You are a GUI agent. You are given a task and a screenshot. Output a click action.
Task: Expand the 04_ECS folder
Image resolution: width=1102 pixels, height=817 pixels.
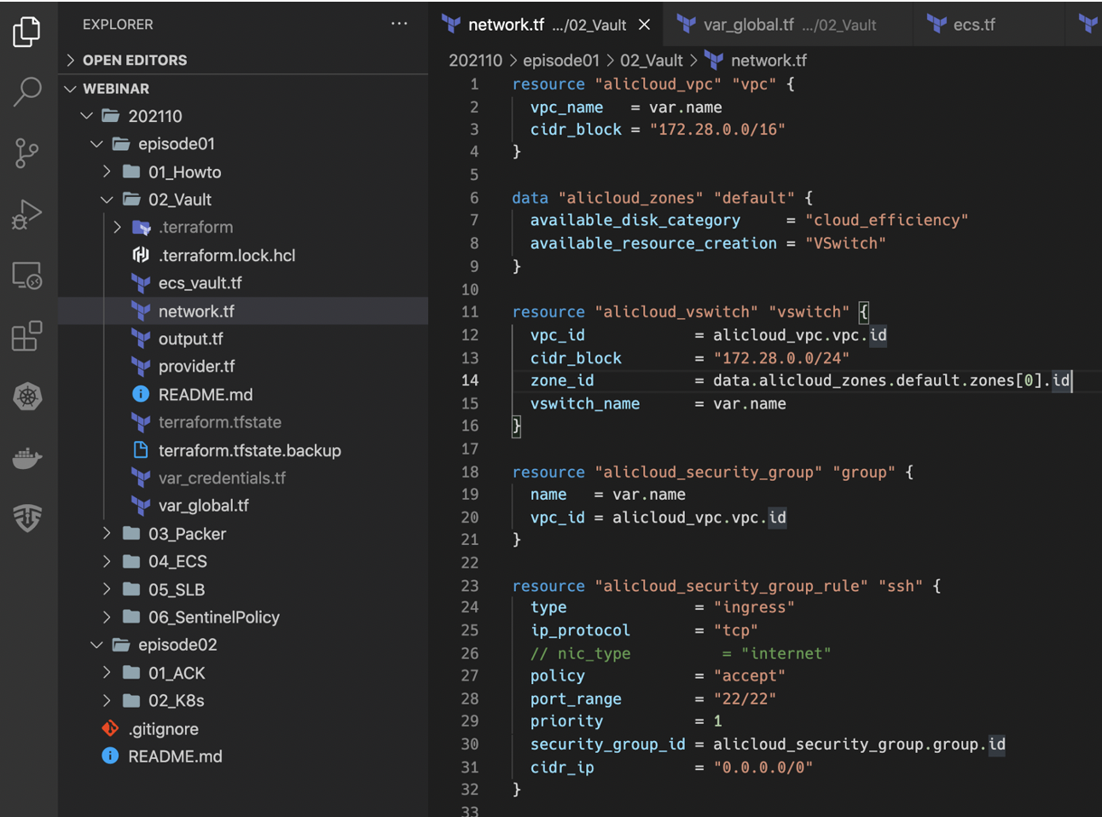[x=107, y=561]
